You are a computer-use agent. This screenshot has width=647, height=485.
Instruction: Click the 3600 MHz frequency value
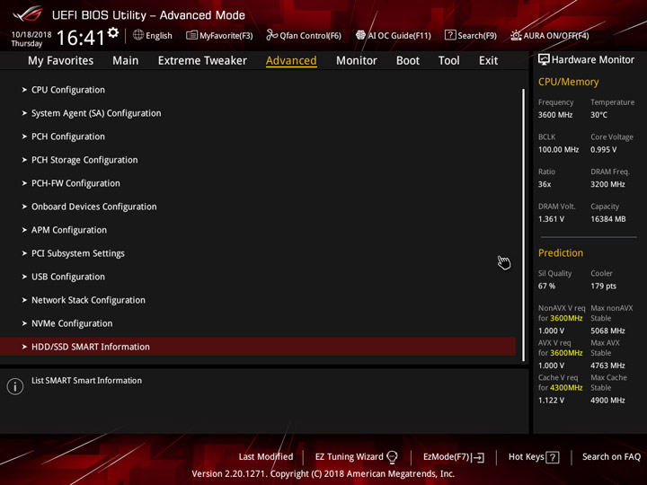point(555,115)
